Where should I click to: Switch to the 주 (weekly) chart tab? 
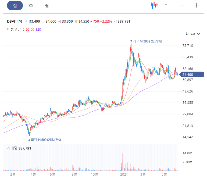(x=31, y=6)
